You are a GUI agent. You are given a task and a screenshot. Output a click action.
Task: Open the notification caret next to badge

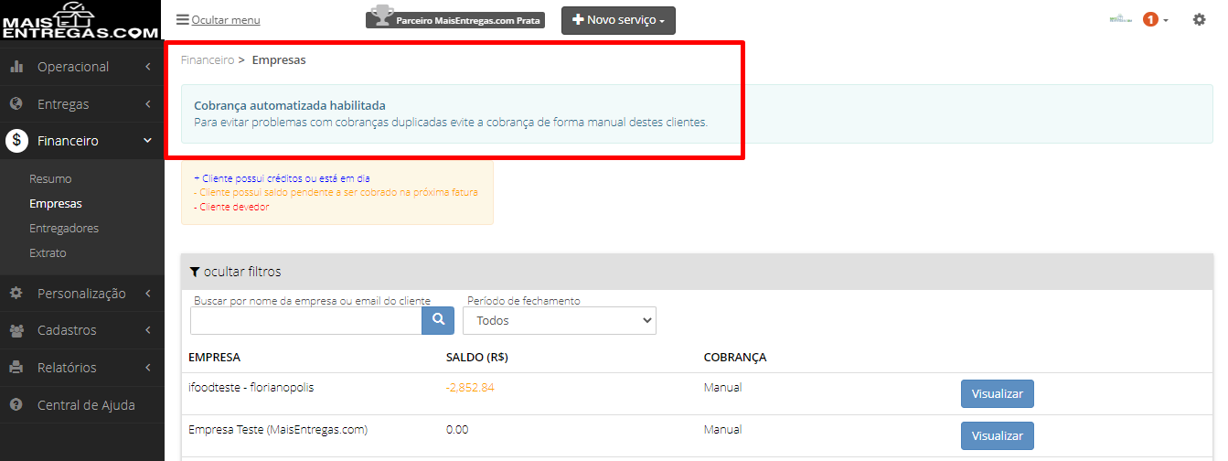pyautogui.click(x=1166, y=21)
